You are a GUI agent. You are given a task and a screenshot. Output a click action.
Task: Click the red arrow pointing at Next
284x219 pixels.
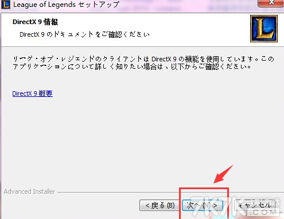coord(223,174)
